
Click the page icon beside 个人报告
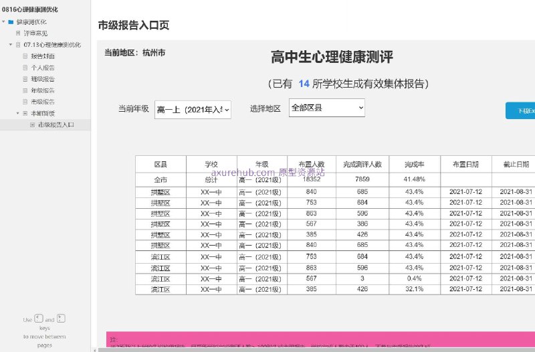(x=25, y=68)
